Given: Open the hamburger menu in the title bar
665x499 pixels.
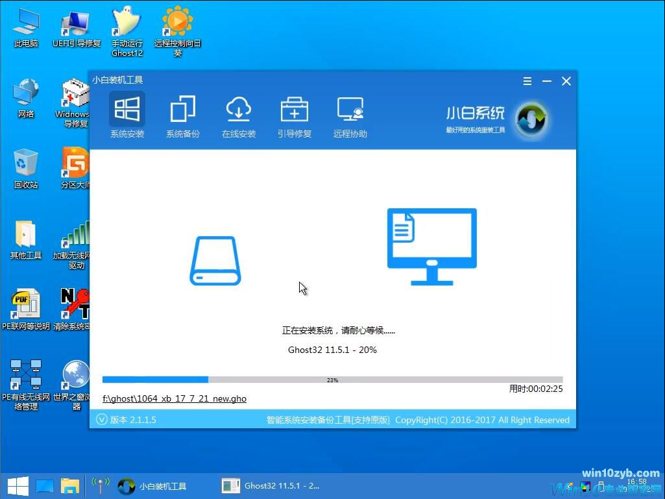Looking at the screenshot, I should (x=527, y=80).
